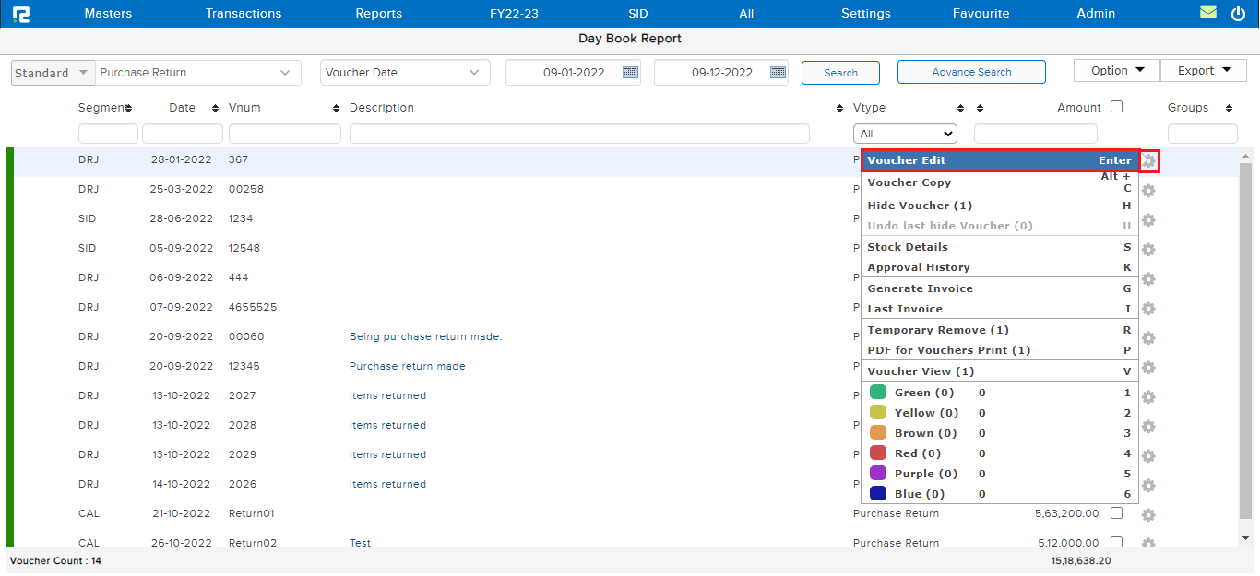Viewport: 1260px width, 576px height.
Task: Click the app logo icon
Action: coord(20,14)
